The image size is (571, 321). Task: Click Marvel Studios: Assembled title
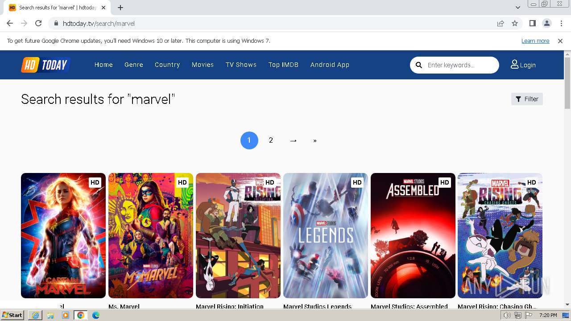pyautogui.click(x=409, y=306)
